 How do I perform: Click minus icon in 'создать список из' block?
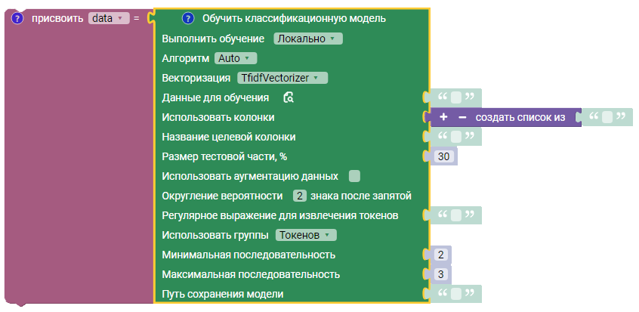pos(462,117)
